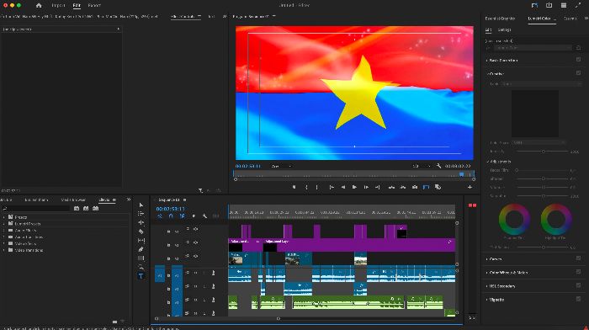Open playback resolution dropdown

(x=421, y=166)
